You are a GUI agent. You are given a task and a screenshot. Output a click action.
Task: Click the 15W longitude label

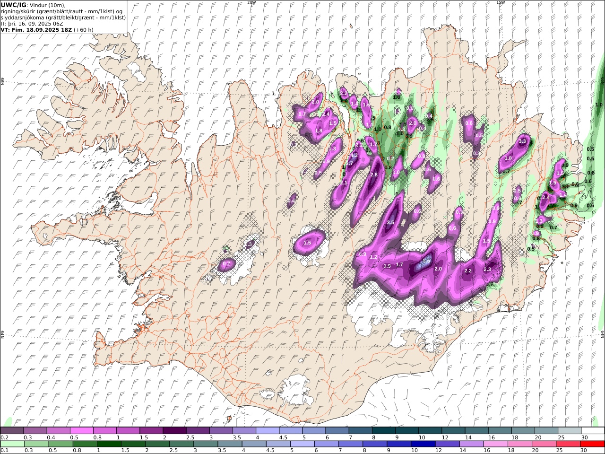[501, 2]
